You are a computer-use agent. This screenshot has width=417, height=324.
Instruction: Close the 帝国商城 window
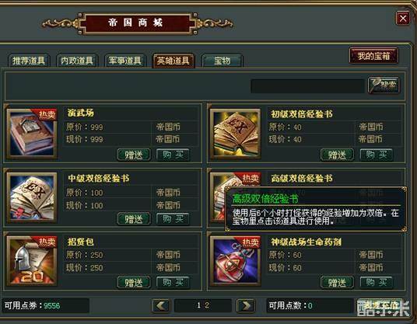[403, 19]
